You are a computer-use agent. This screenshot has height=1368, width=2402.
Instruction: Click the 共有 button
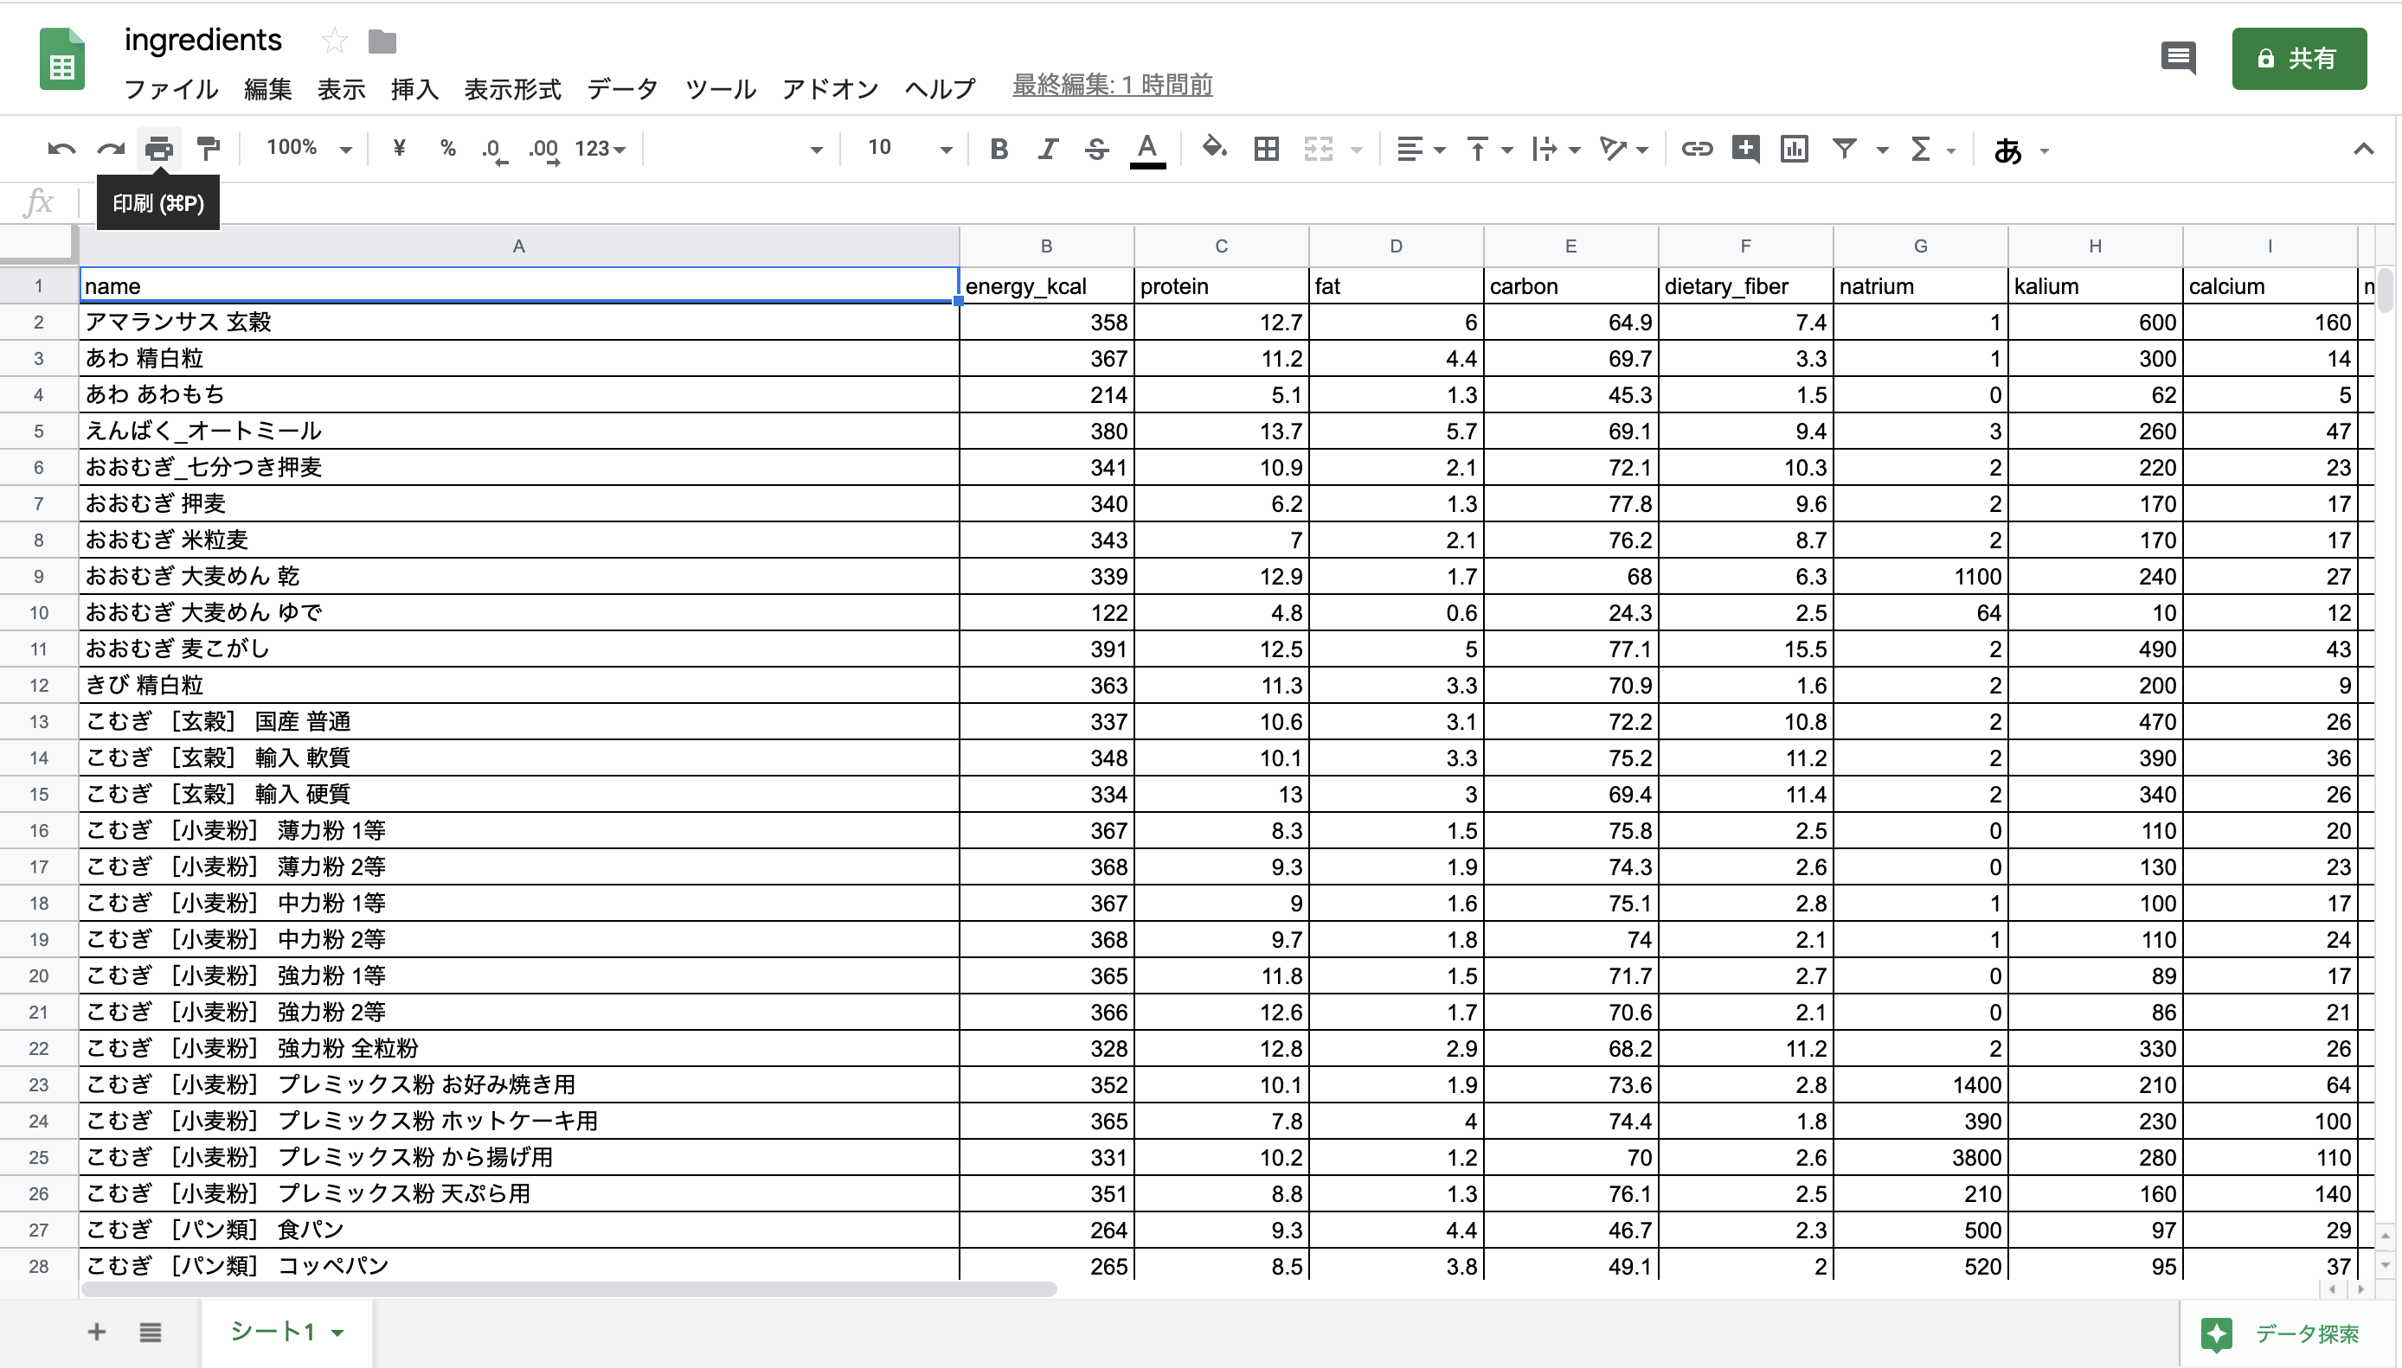(2297, 58)
